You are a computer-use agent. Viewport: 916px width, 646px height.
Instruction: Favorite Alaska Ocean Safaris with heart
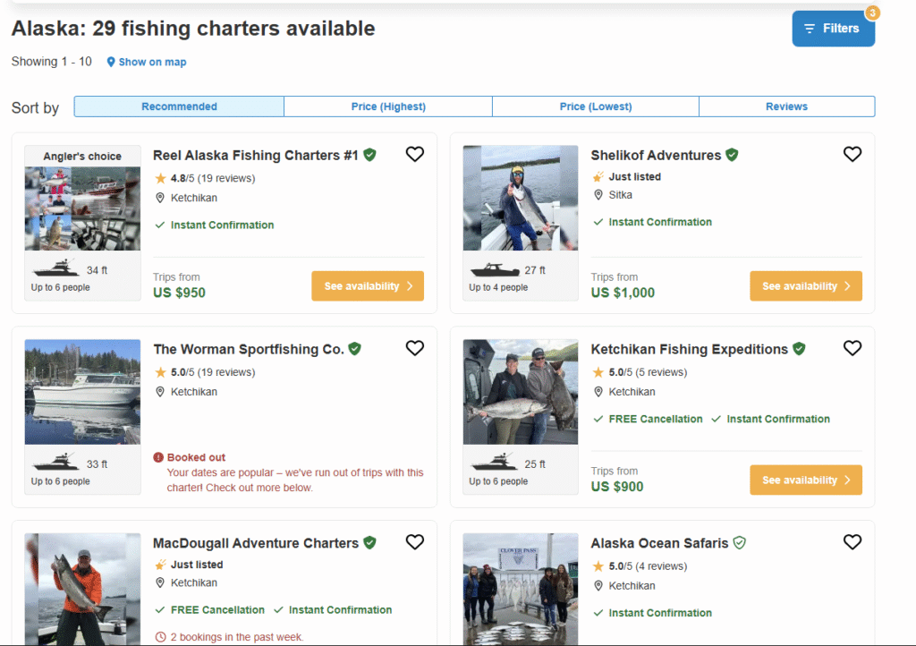click(x=852, y=542)
